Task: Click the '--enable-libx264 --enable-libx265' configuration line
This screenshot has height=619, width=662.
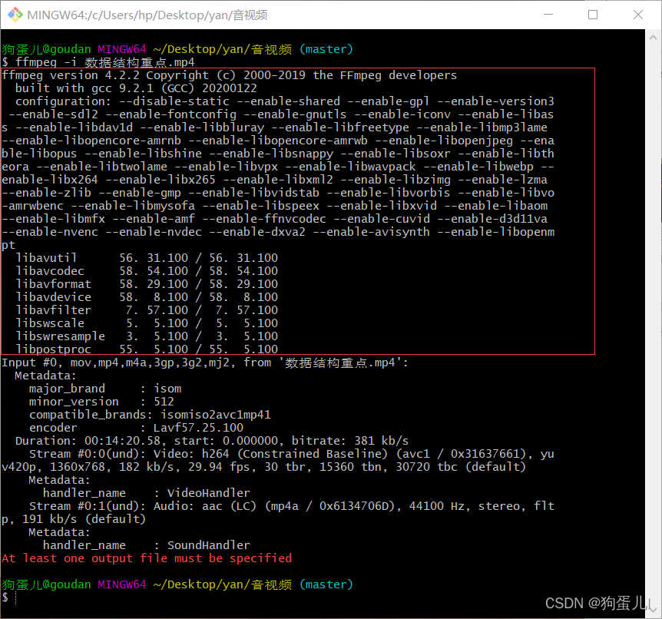Action: click(274, 180)
